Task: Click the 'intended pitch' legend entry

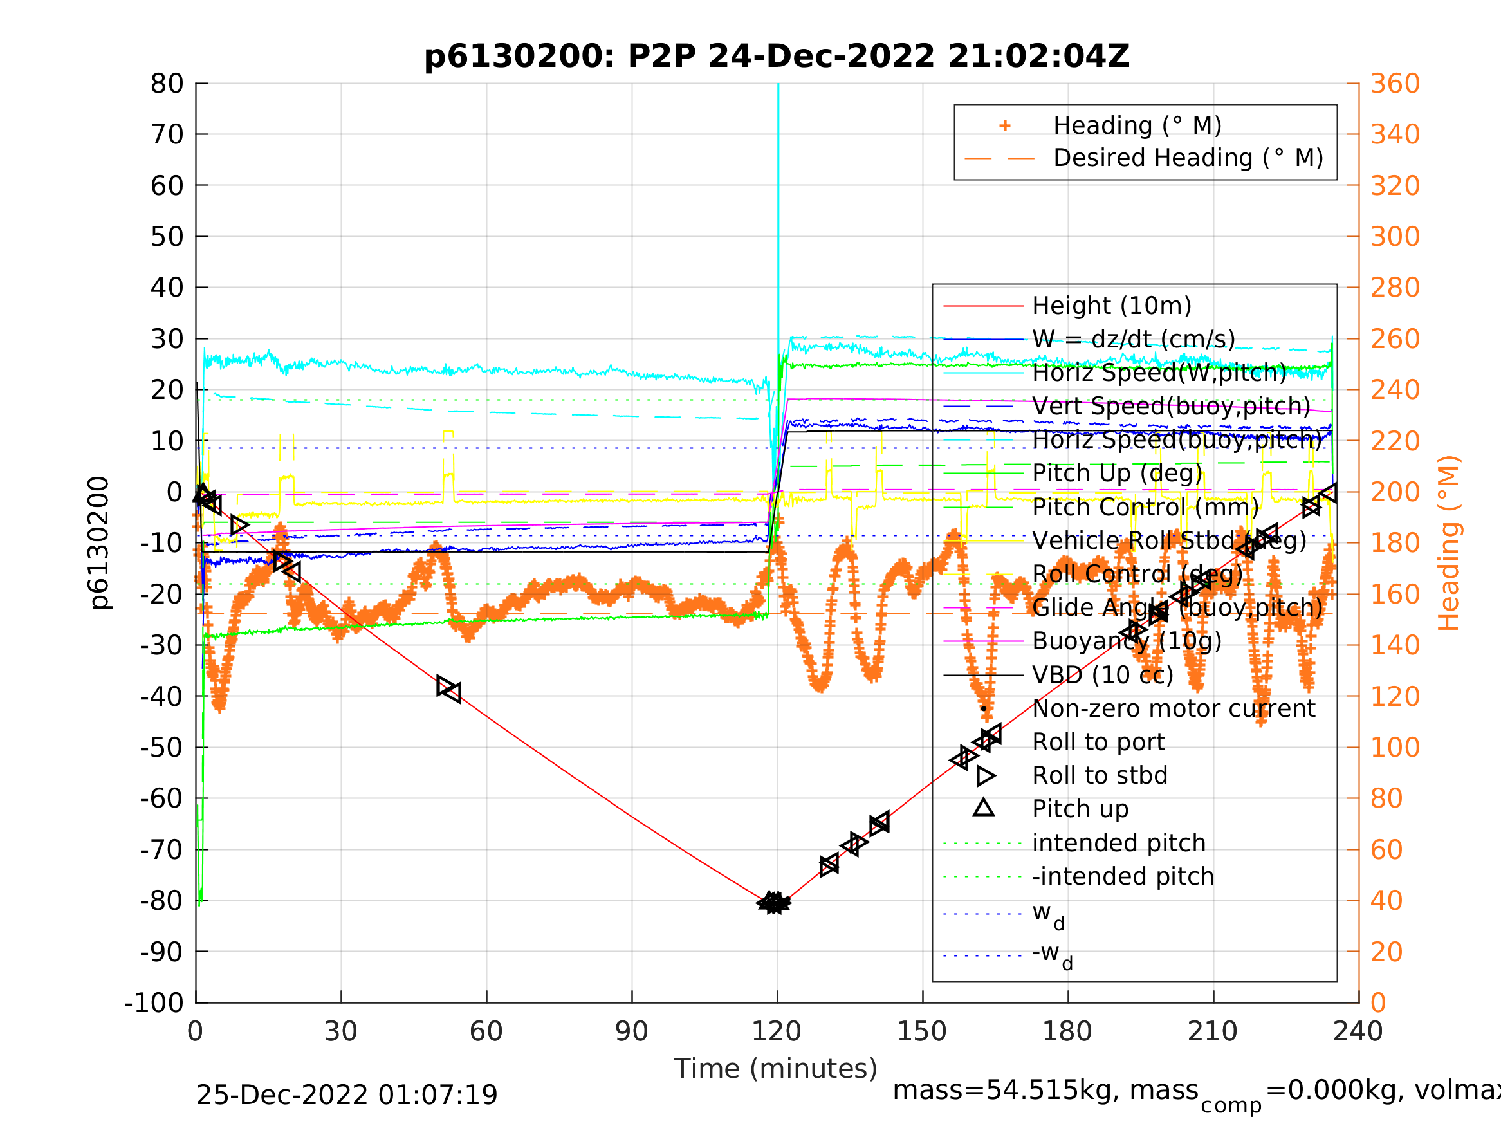Action: pyautogui.click(x=1118, y=843)
